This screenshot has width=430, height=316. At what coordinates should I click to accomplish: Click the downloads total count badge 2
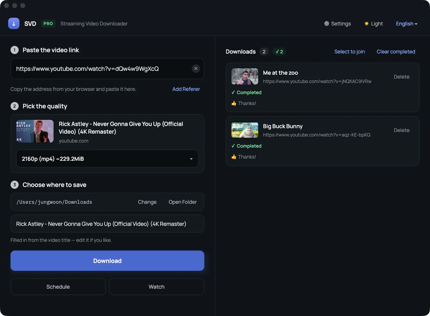(264, 52)
